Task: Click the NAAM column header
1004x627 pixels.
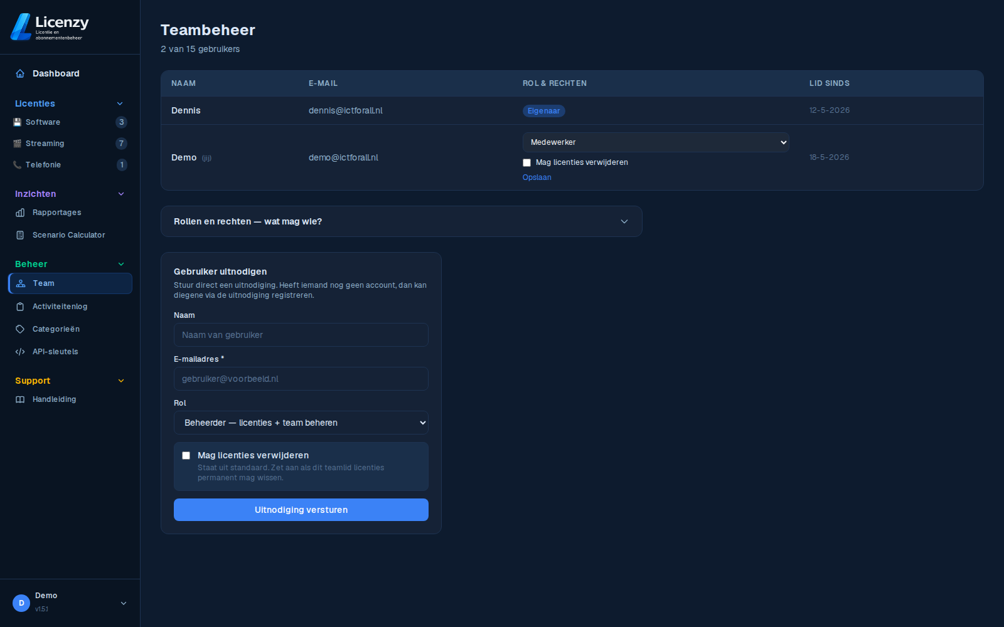Action: tap(184, 83)
